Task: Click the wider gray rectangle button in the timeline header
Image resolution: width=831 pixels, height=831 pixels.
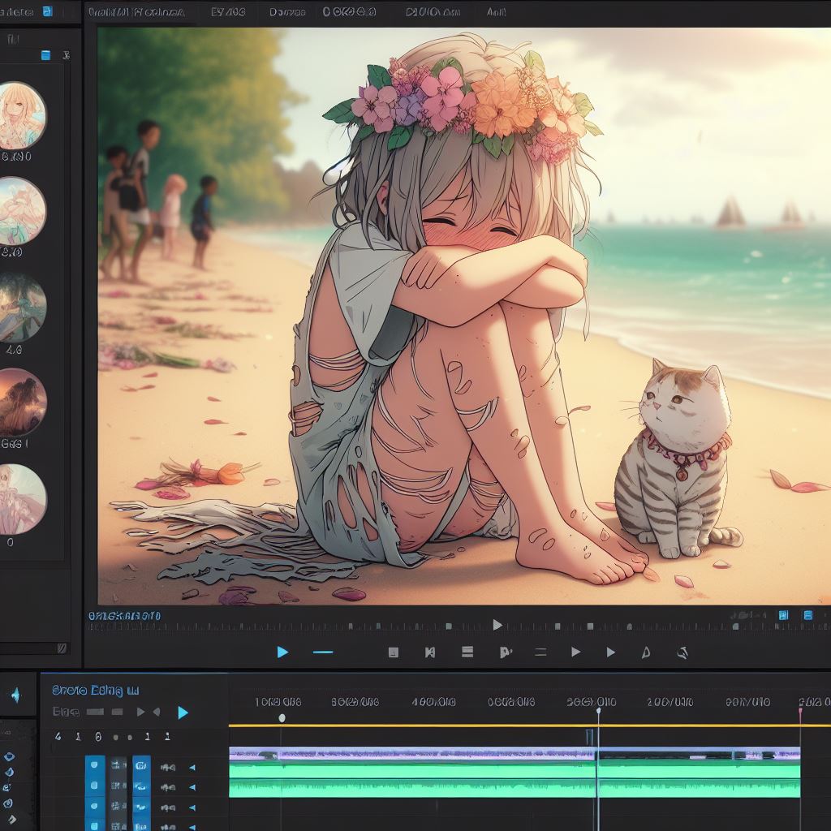Action: (95, 712)
